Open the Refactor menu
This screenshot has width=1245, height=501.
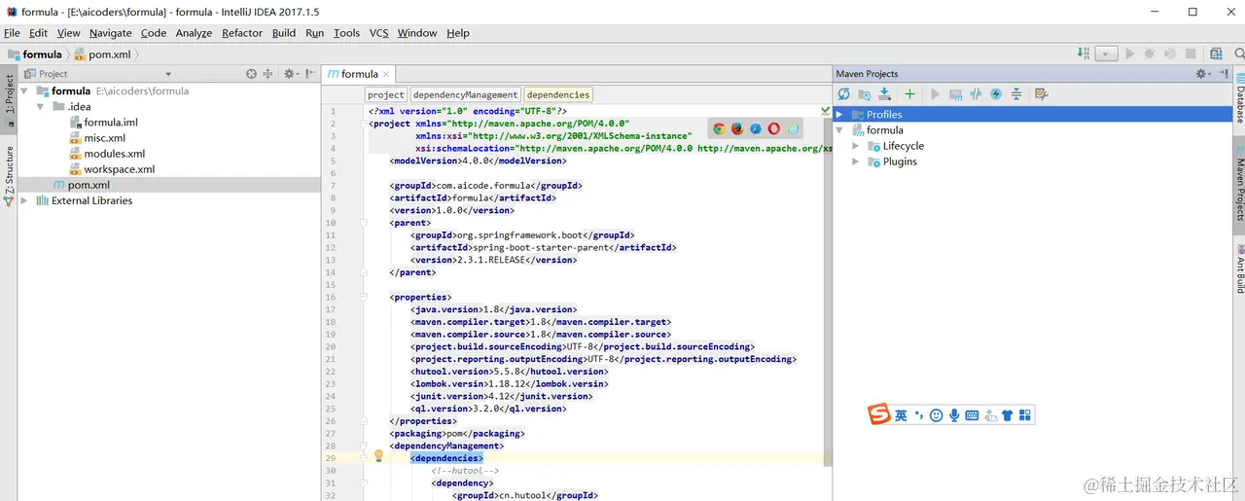[242, 33]
